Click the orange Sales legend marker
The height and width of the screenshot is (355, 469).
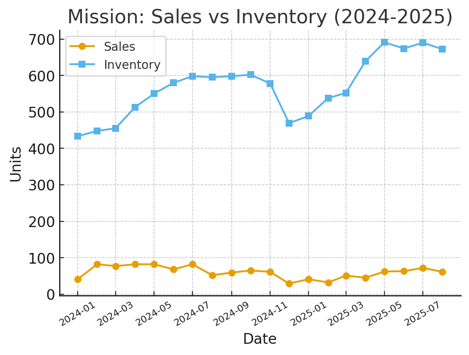(x=82, y=47)
